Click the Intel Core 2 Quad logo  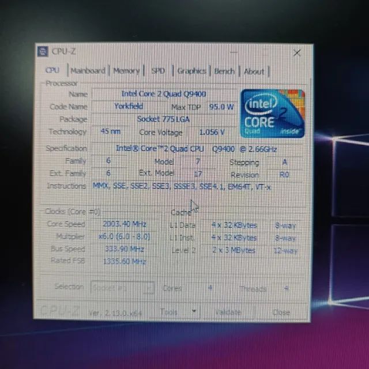[x=273, y=114]
